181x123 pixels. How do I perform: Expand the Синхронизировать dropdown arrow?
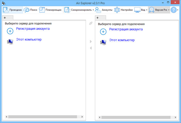[x=93, y=10]
